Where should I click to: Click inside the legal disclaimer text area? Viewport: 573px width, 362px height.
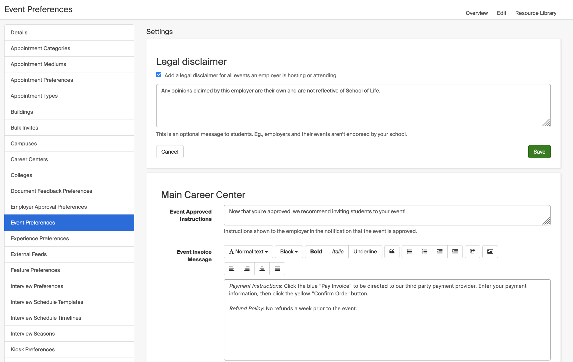click(x=353, y=106)
